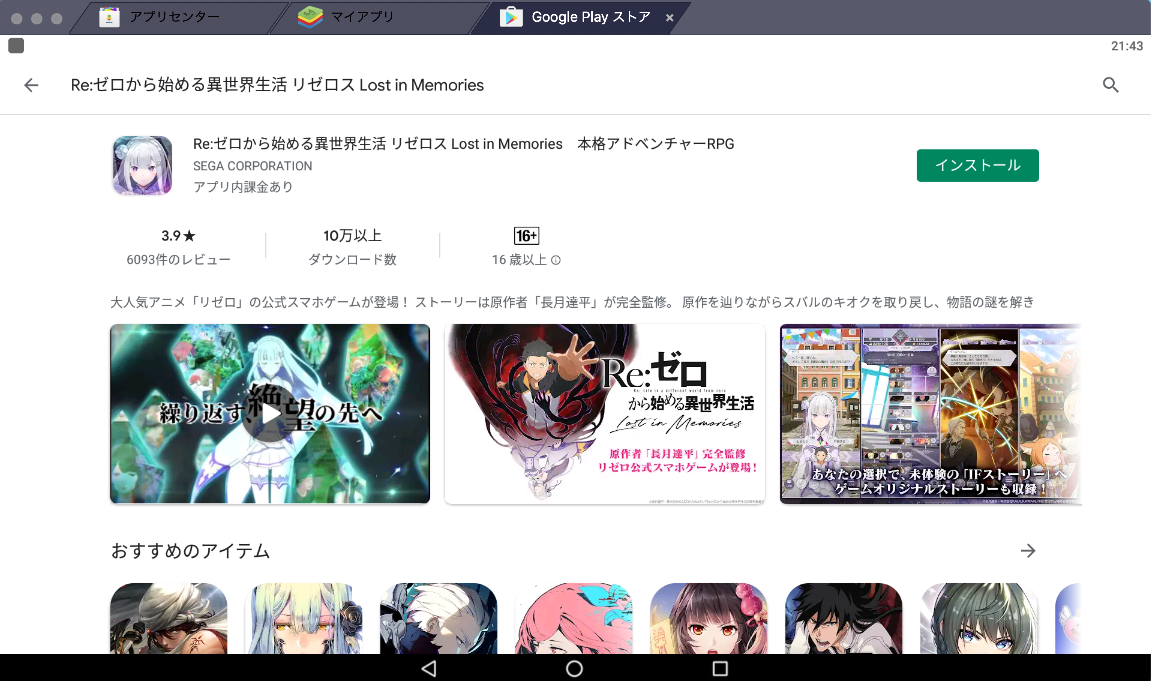Tap the Android home circle button

pos(574,668)
